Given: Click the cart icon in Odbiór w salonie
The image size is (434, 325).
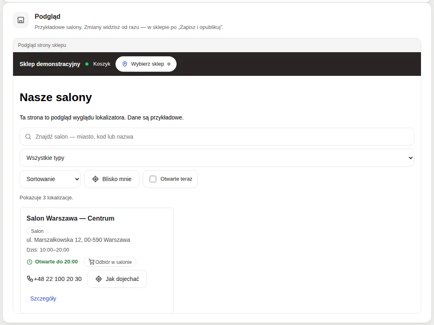Looking at the screenshot, I should tap(92, 261).
